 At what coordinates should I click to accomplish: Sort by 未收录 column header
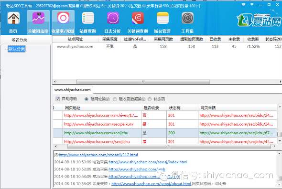234,39
